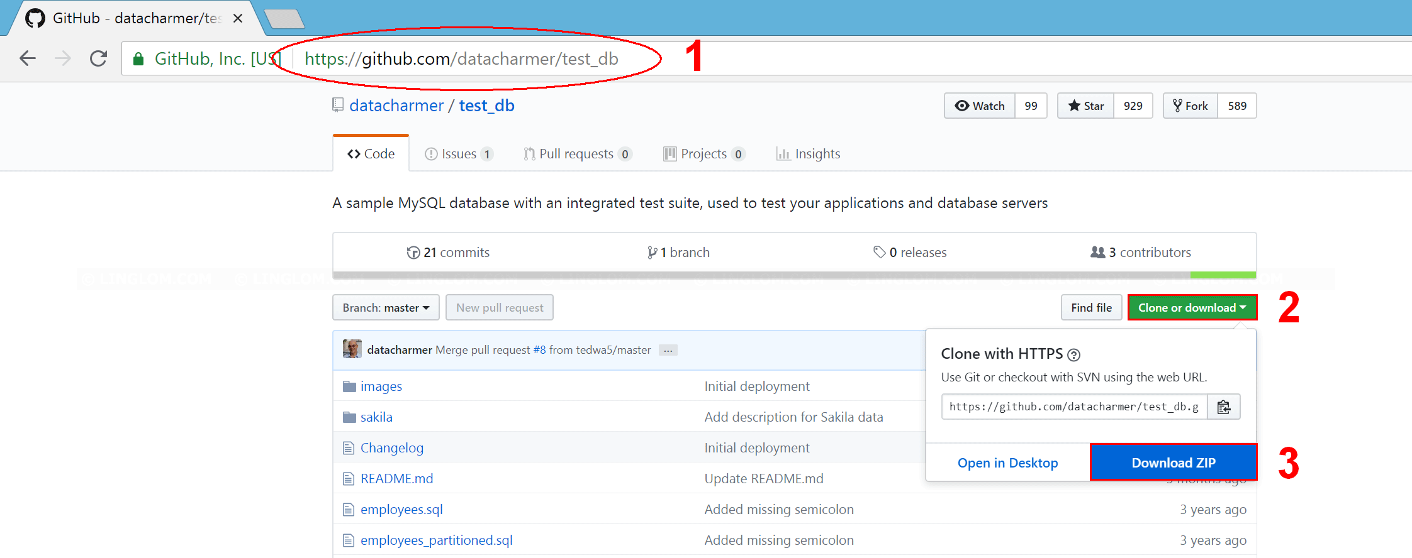Fork the repository
The width and height of the screenshot is (1412, 558).
click(x=1191, y=106)
